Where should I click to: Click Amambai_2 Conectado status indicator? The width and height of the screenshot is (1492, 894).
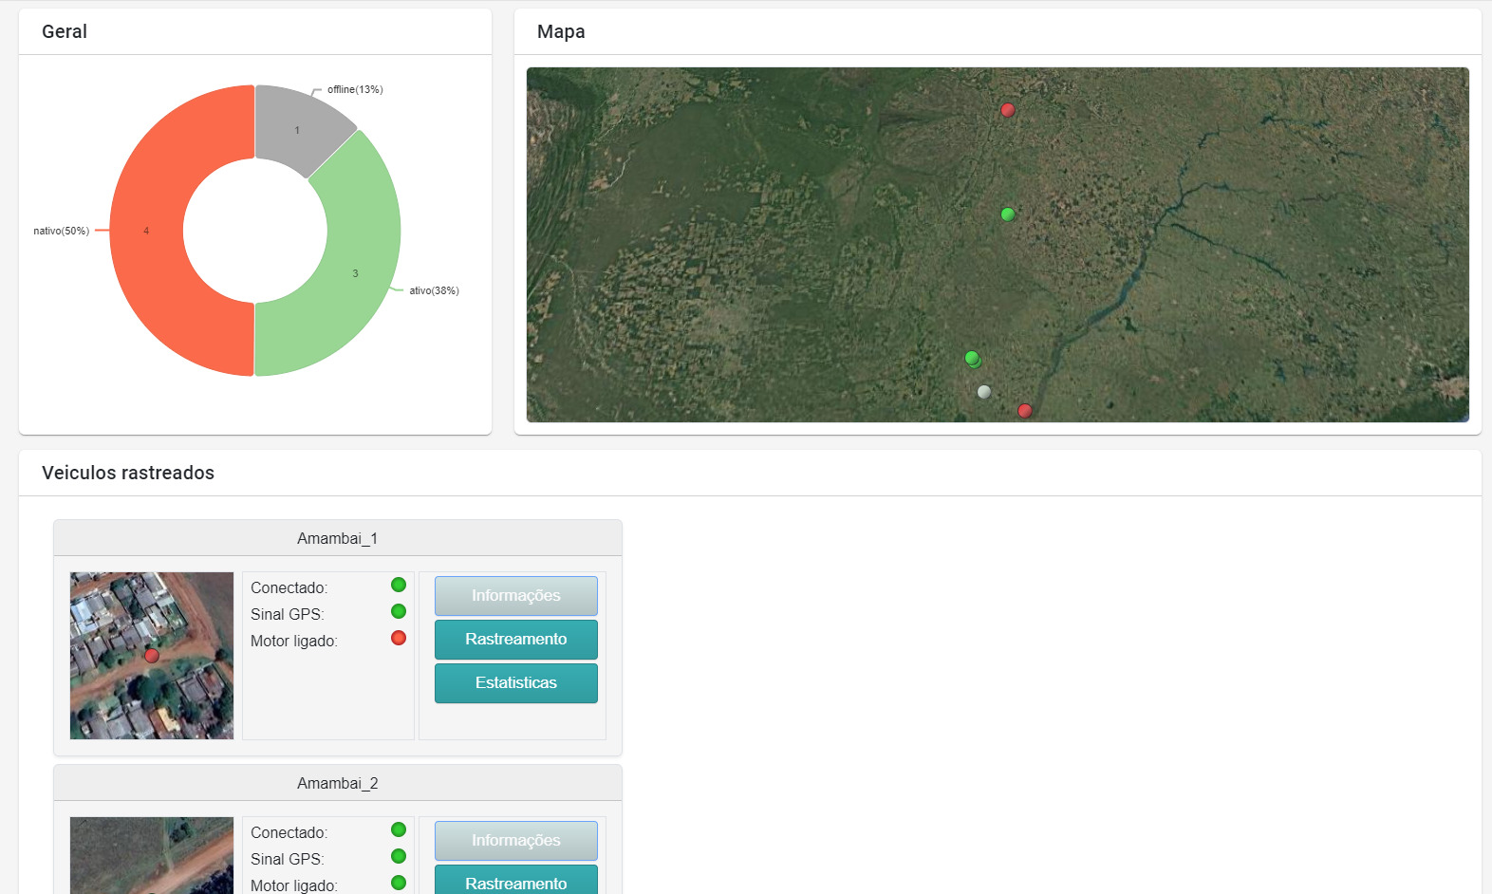click(x=399, y=829)
